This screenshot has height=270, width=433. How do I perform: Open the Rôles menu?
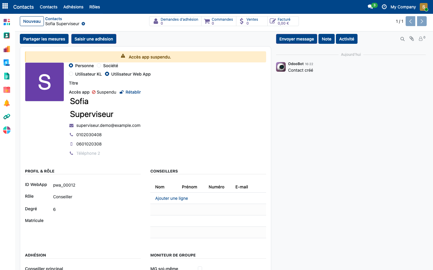coord(95,7)
